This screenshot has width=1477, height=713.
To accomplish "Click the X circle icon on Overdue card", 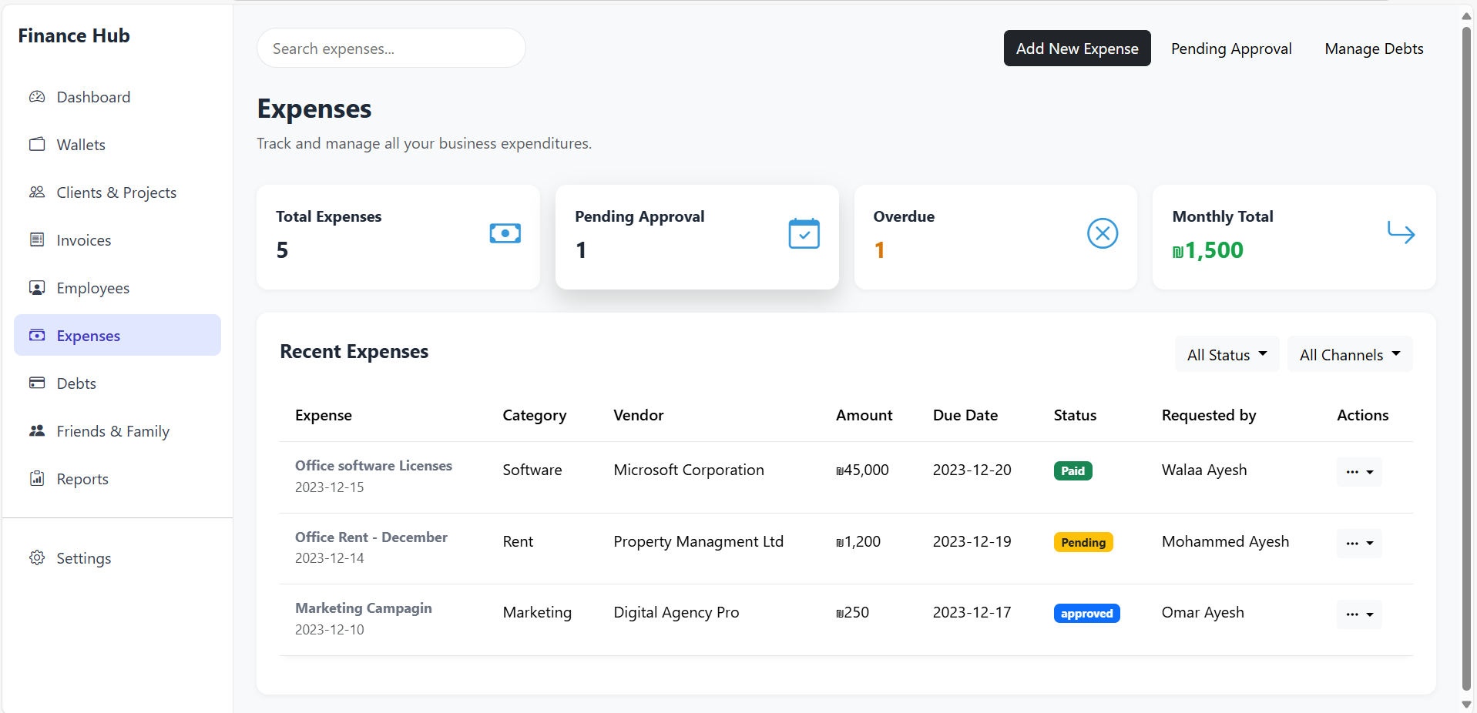I will pos(1103,233).
